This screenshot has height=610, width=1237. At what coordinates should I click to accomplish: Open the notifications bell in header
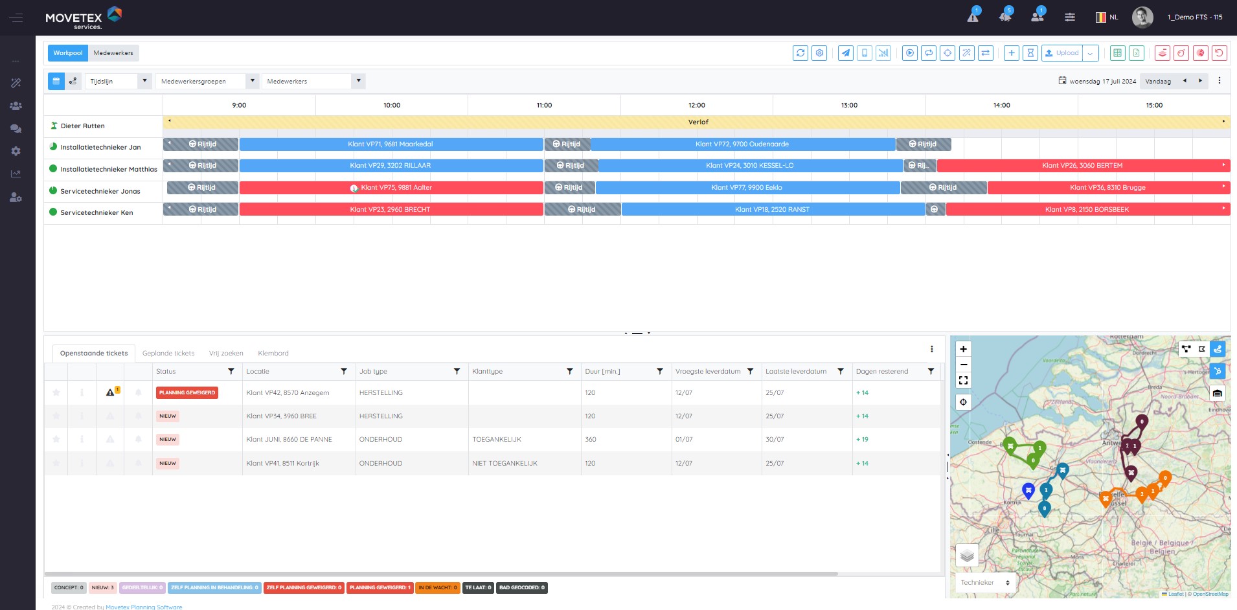pos(1005,17)
